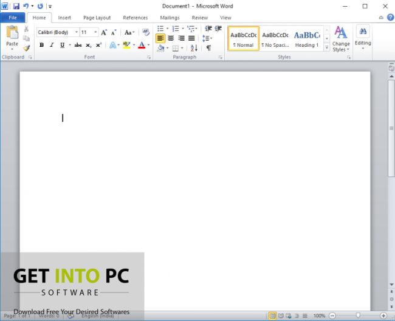The image size is (395, 321).
Task: Click Decrease Indent icon
Action: 208,29
